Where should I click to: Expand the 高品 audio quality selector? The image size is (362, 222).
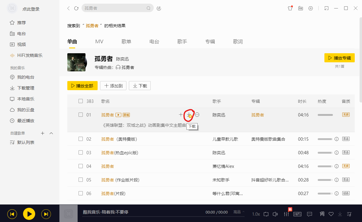coord(239,212)
